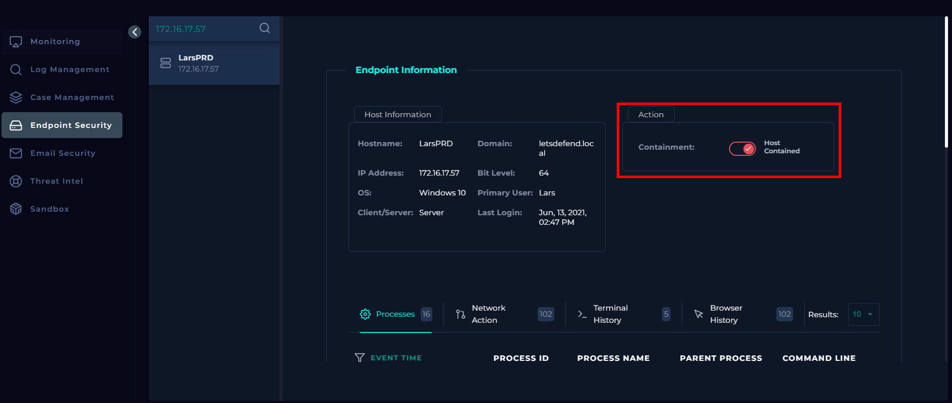Click the vertical scrollbar on the right edge
Image resolution: width=952 pixels, height=403 pixels.
(946, 81)
